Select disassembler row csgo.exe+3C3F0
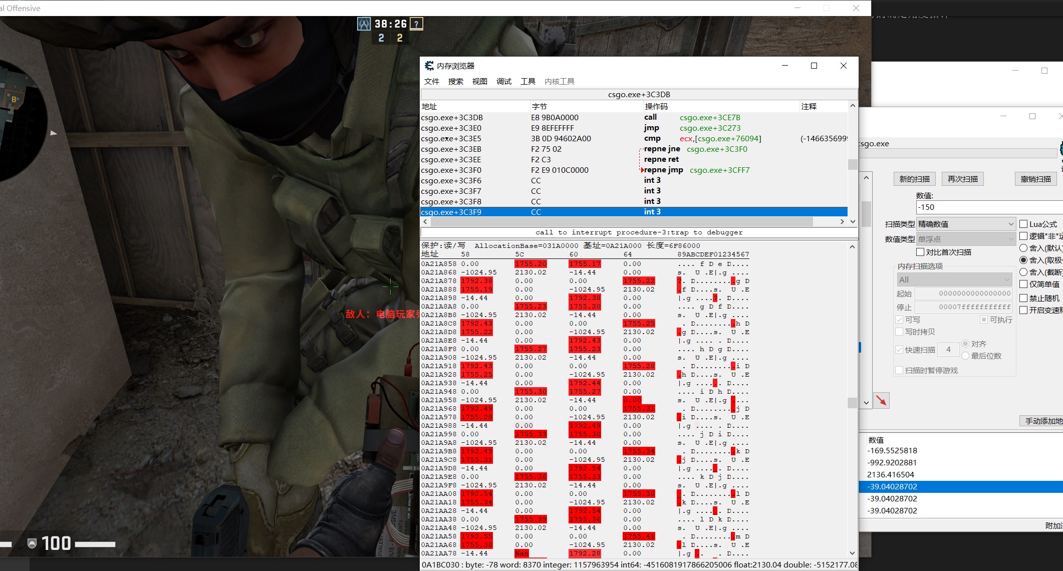This screenshot has width=1063, height=571. (x=634, y=170)
